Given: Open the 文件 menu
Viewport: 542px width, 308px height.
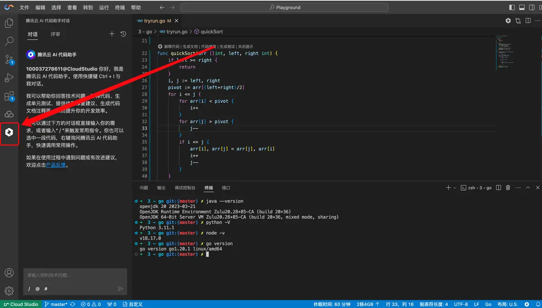Looking at the screenshot, I should [24, 8].
